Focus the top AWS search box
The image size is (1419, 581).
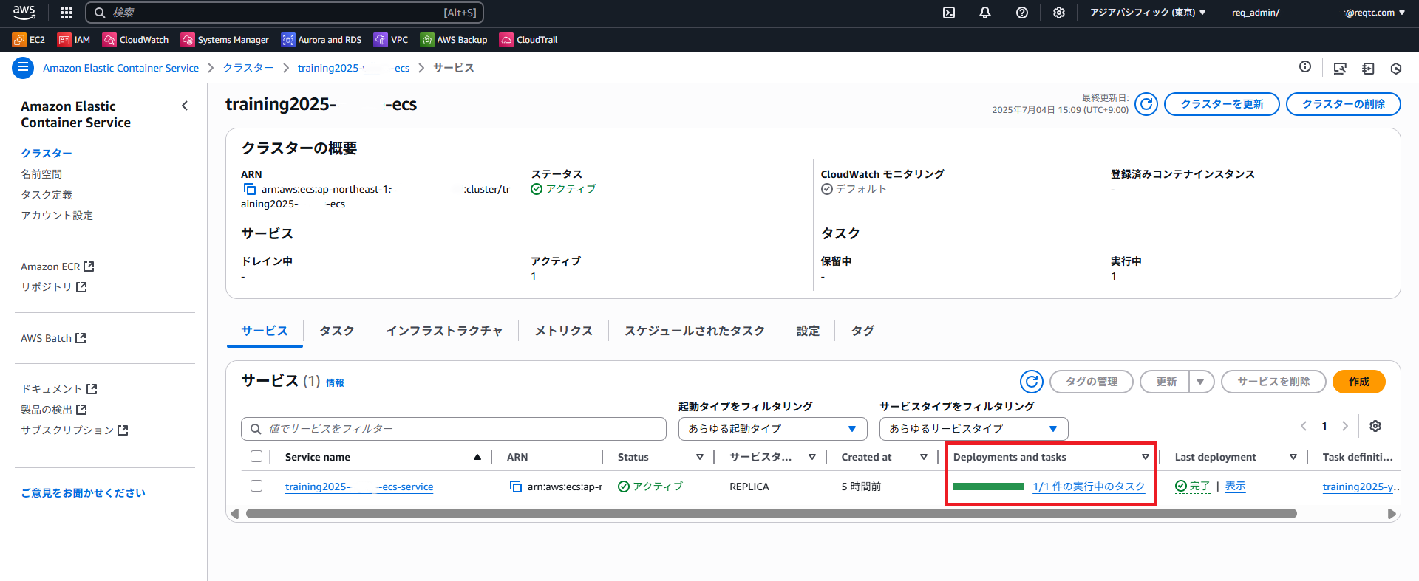coord(285,13)
